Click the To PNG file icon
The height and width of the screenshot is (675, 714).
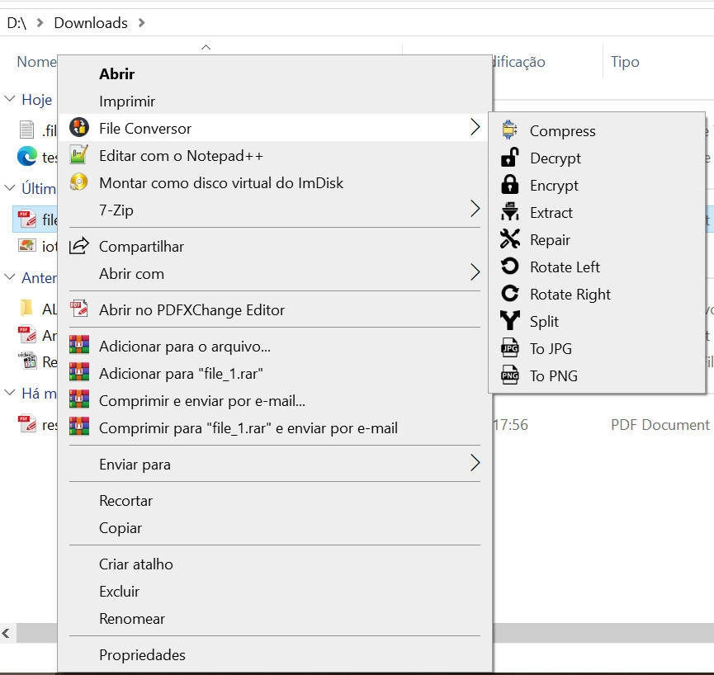pos(509,375)
